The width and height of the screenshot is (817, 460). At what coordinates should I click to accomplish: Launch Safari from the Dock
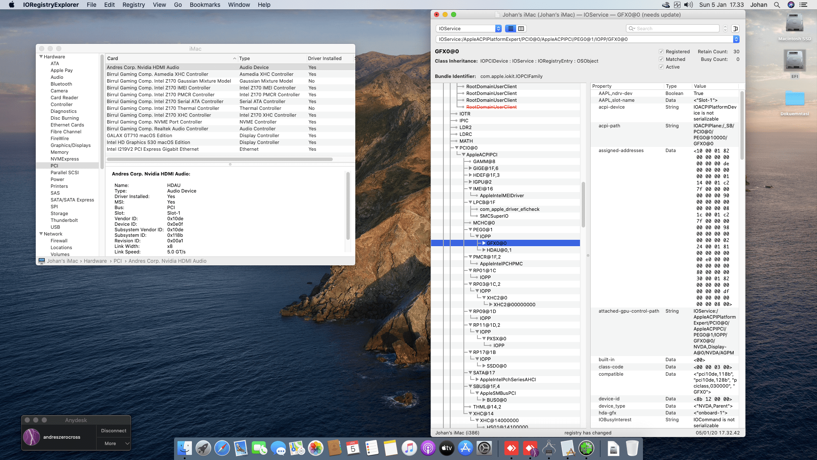point(222,448)
